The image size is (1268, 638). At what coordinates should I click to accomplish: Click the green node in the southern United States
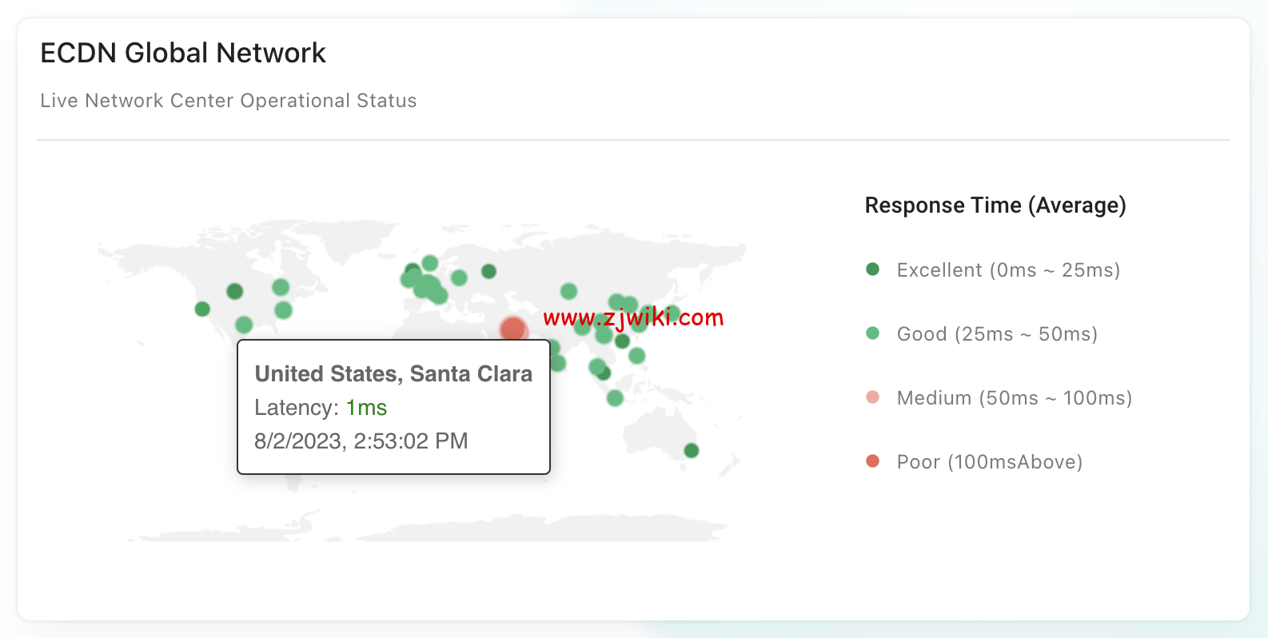coord(244,325)
